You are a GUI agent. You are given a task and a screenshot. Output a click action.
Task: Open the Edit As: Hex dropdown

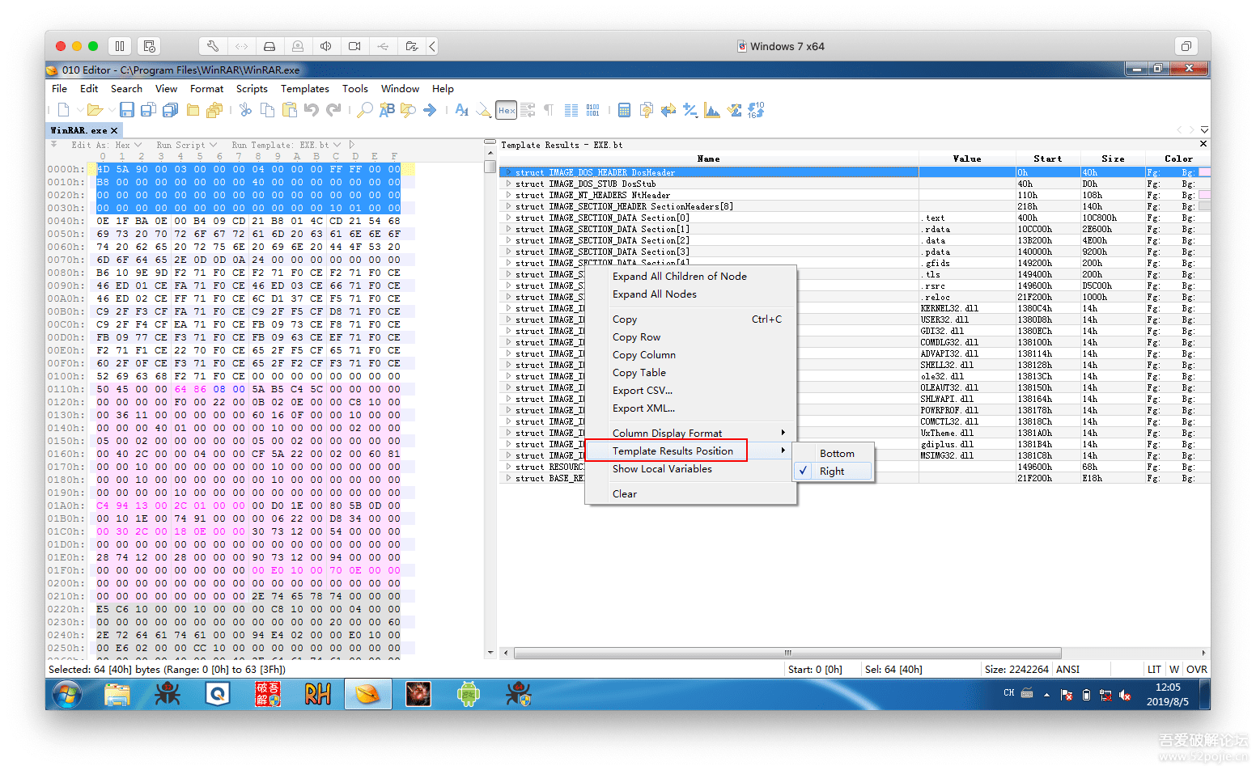(x=106, y=145)
